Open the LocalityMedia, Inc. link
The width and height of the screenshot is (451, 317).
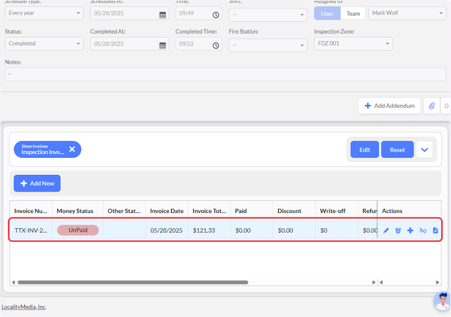(x=24, y=307)
